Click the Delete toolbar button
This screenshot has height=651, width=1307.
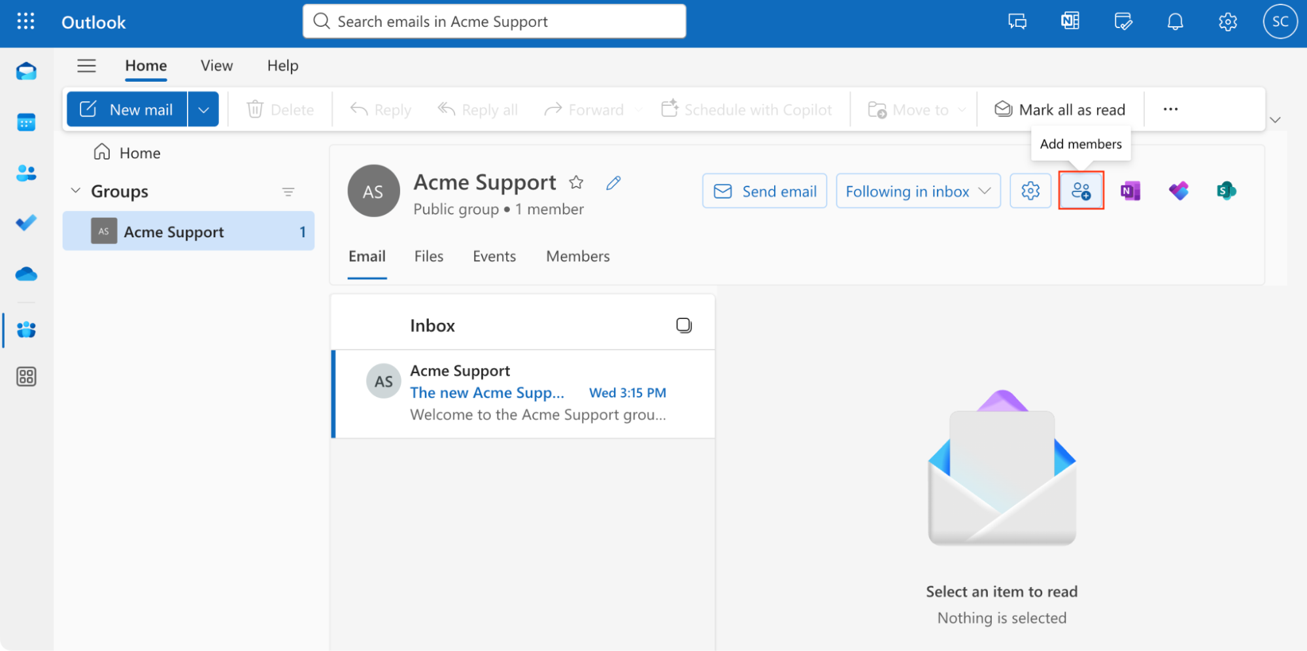coord(280,109)
